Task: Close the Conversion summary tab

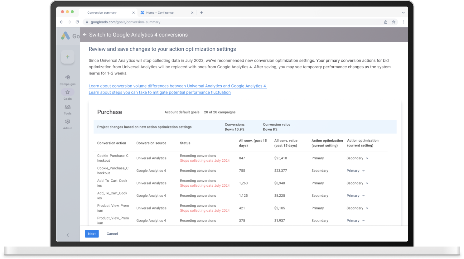Action: pos(133,13)
